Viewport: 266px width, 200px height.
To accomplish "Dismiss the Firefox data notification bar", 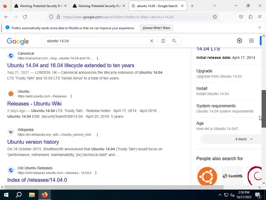I will (260, 27).
